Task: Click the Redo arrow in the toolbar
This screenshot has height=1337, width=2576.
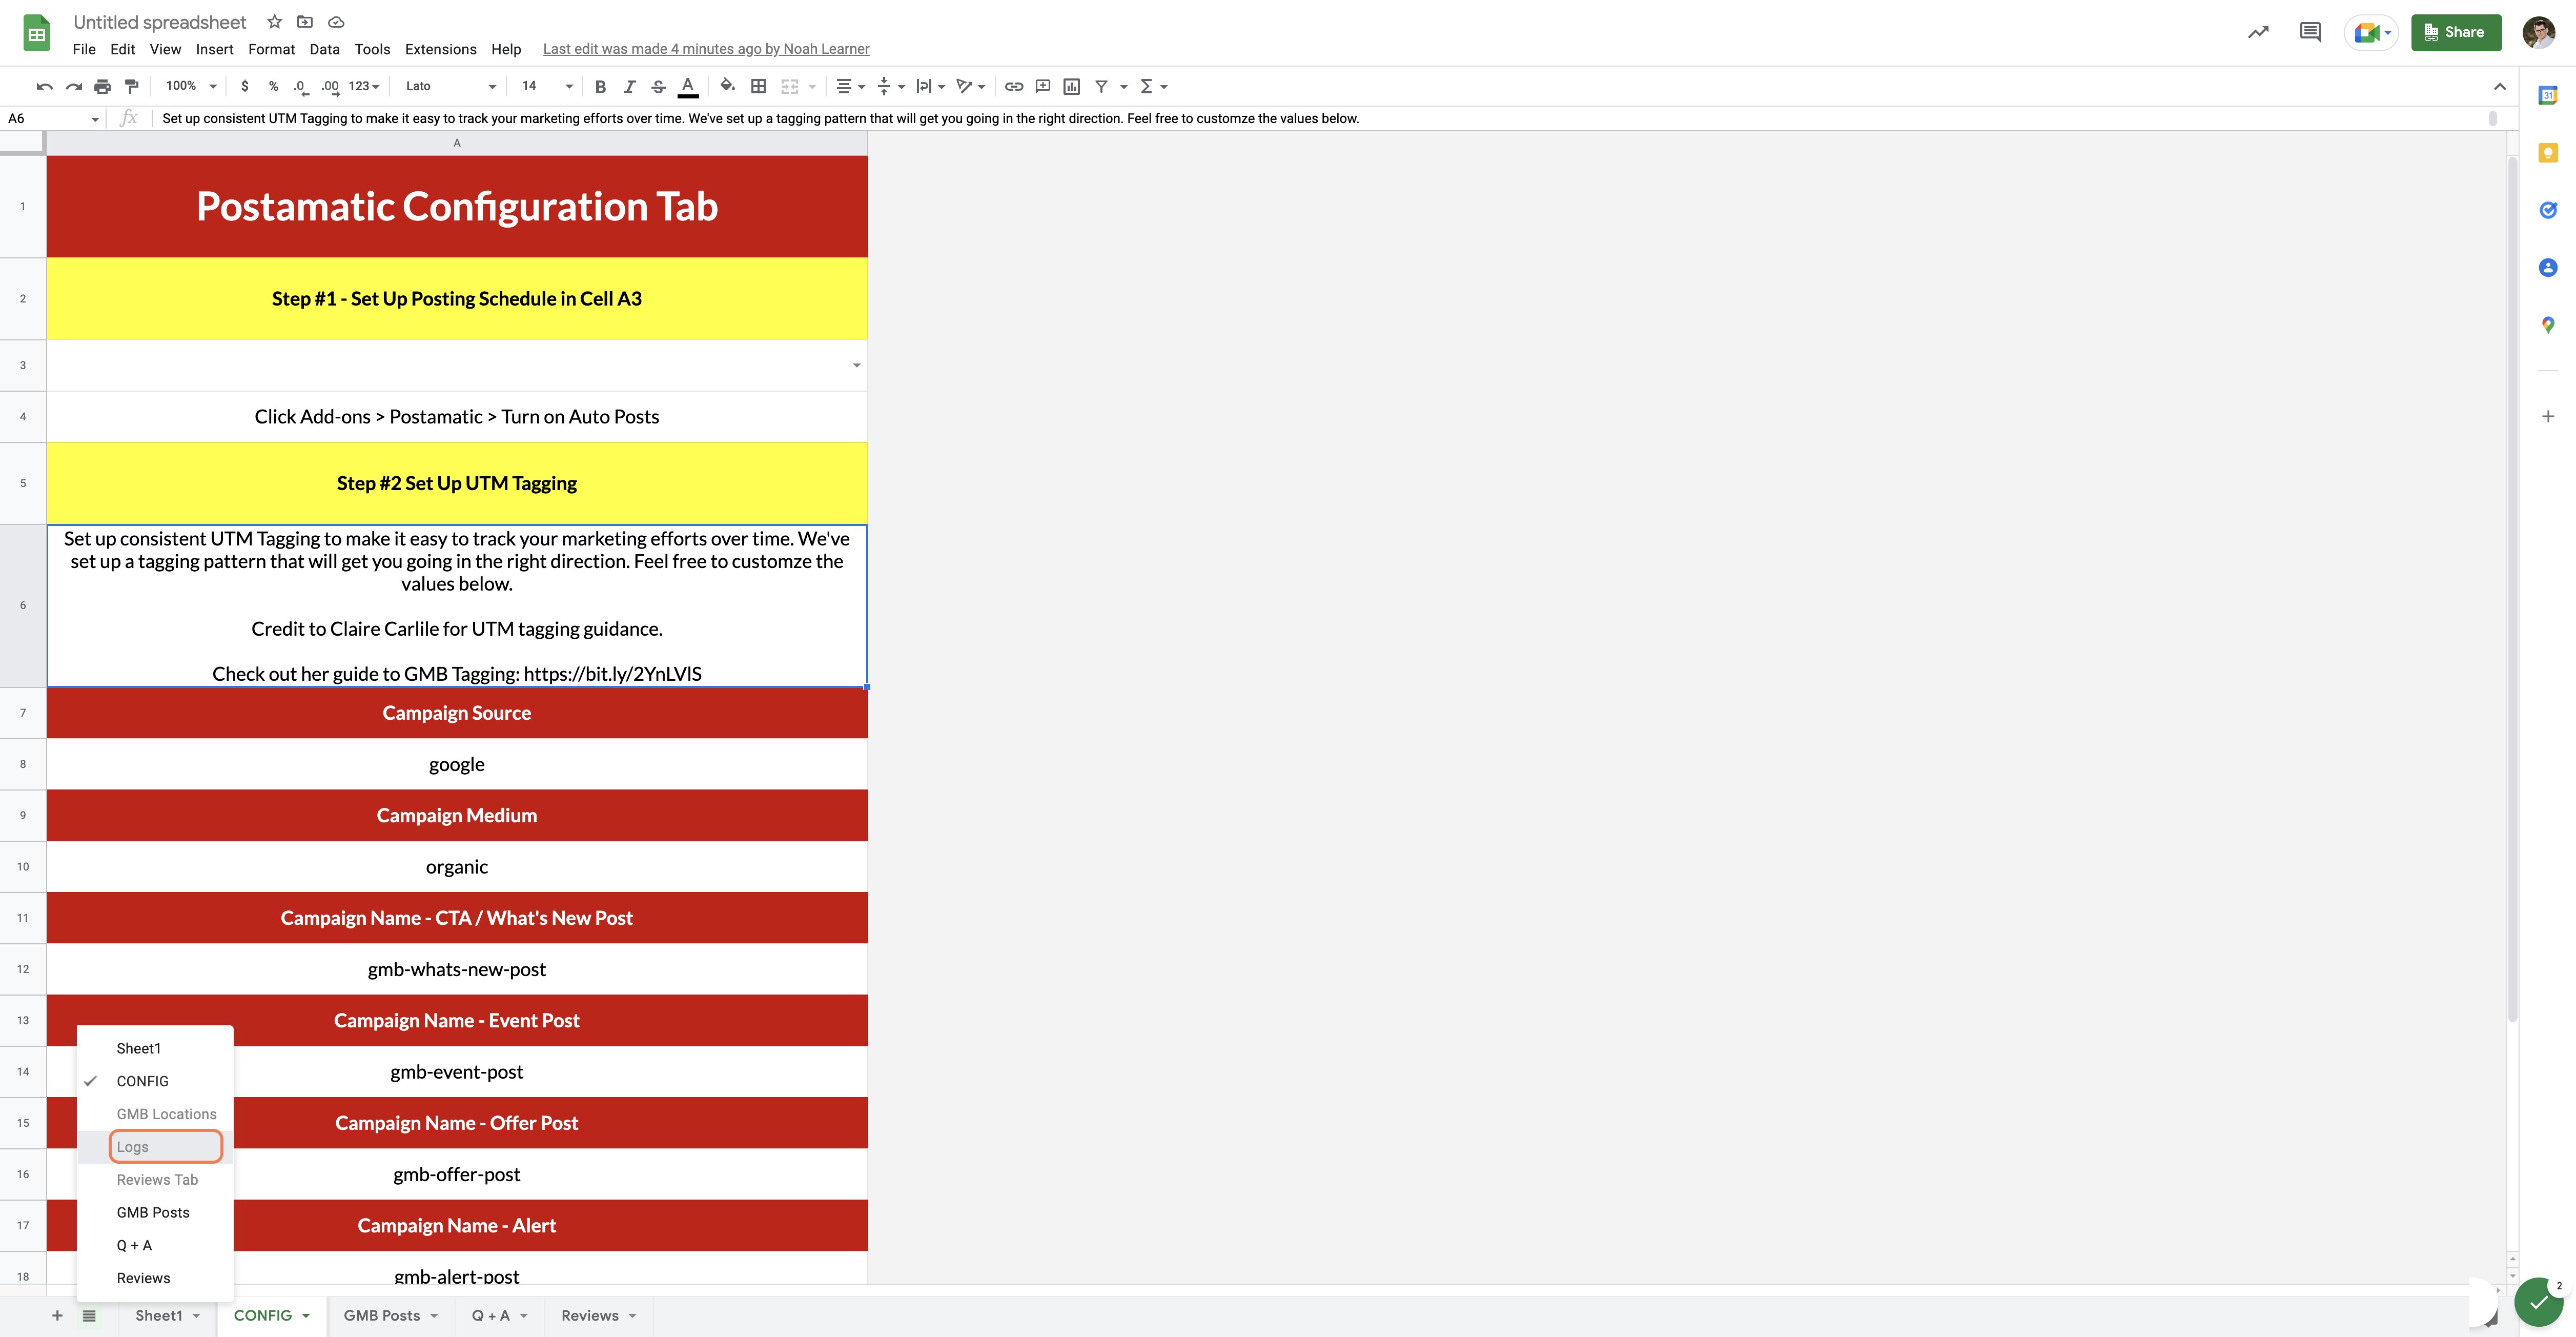Action: tap(73, 86)
